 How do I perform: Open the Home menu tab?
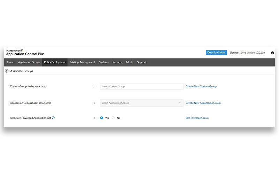11,62
